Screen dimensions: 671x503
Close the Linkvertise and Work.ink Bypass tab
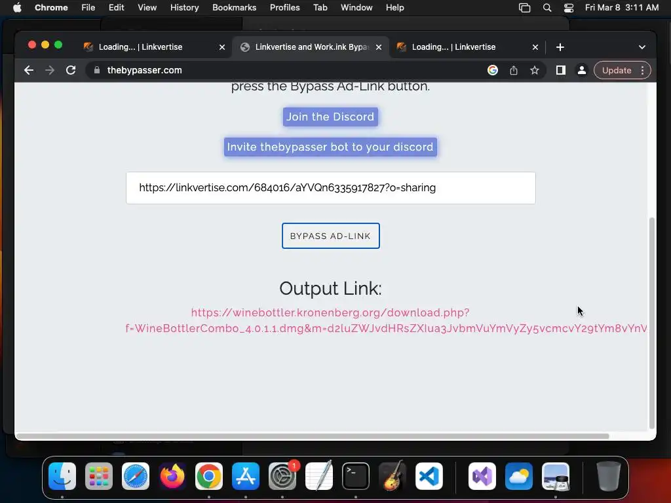(379, 47)
